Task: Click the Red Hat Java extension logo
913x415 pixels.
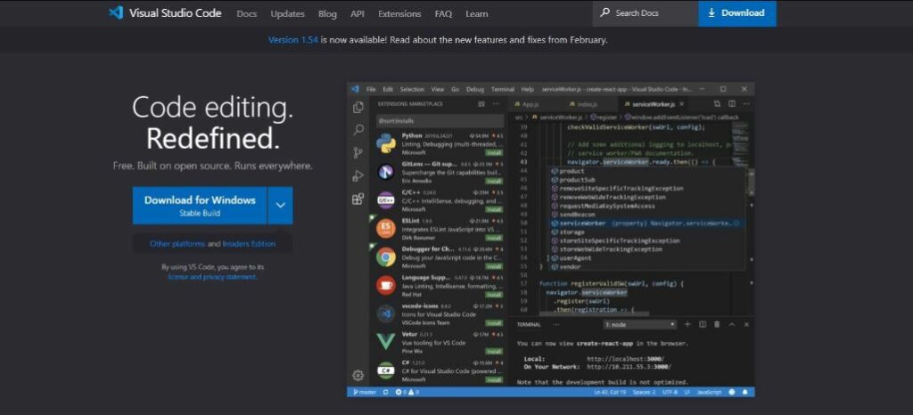Action: 385,285
